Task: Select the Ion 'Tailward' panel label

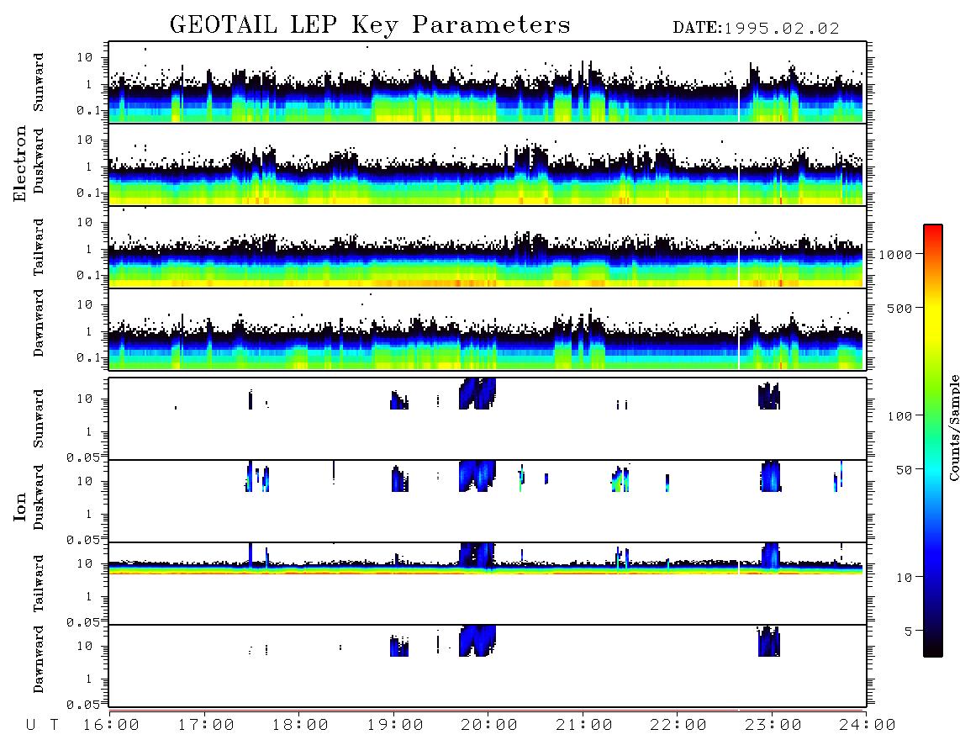Action: tap(39, 584)
